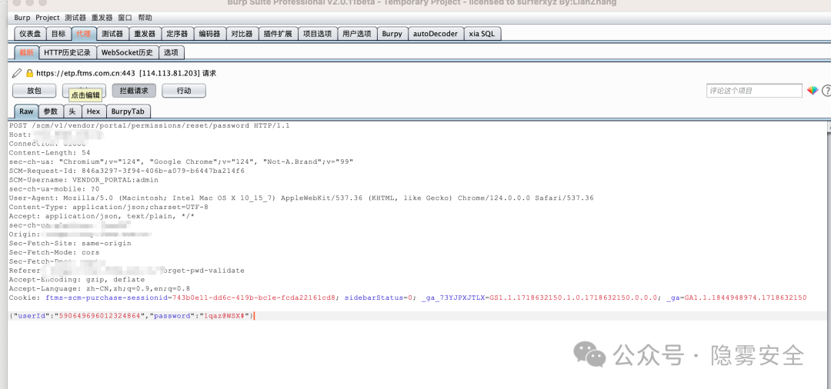The image size is (831, 389).
Task: Click the SCM-Request-Id header line
Action: point(127,171)
